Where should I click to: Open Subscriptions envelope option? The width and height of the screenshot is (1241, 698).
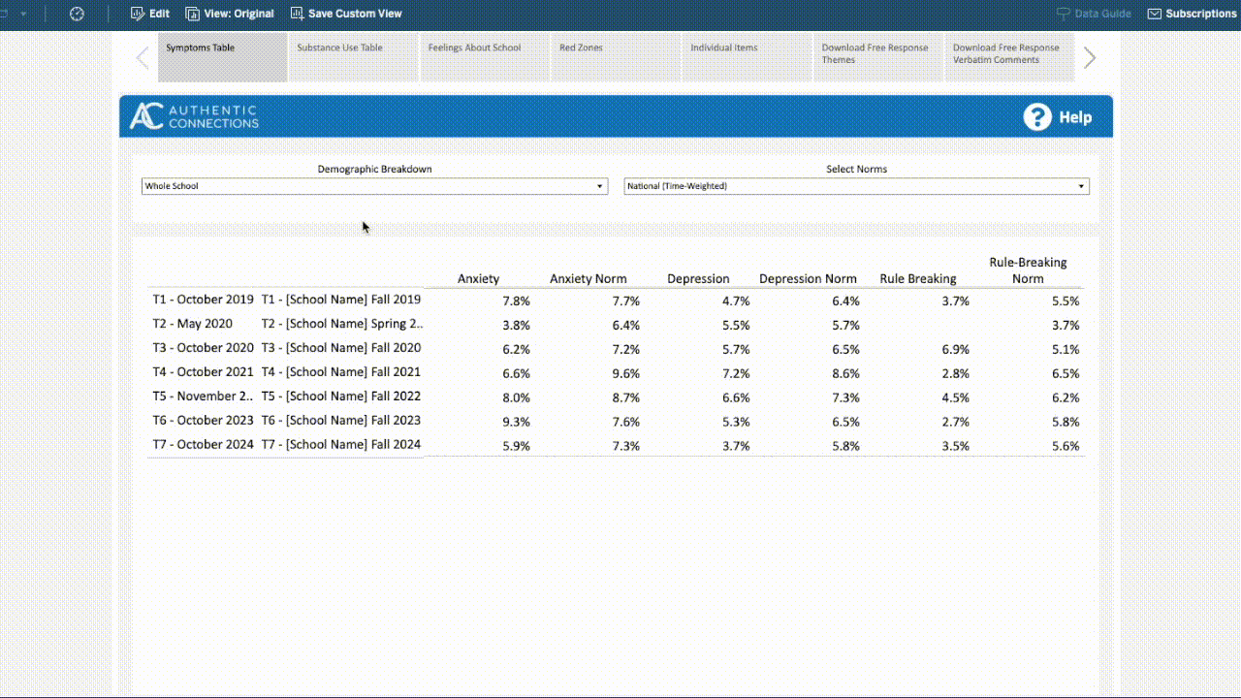click(x=1192, y=14)
